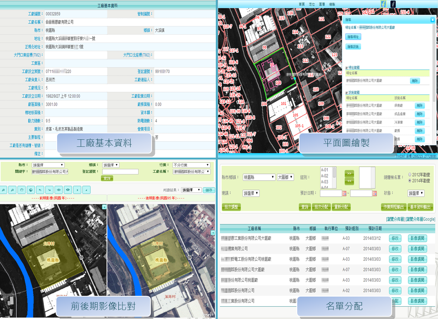Screen dimensions: 438x319
Task: Click 影像調閱 for the 2014/03/12 row
Action: [417, 238]
